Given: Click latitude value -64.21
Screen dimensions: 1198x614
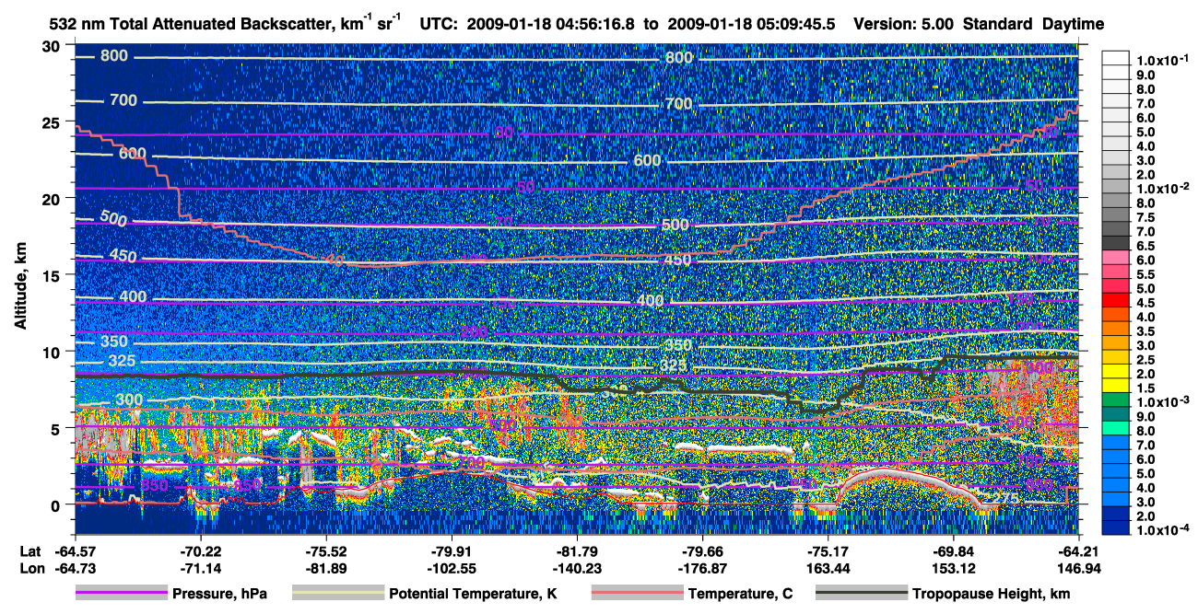Looking at the screenshot, I should 1078,551.
